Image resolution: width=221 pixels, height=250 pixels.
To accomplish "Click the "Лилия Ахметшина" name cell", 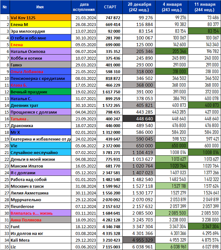I will (x=40, y=193).
